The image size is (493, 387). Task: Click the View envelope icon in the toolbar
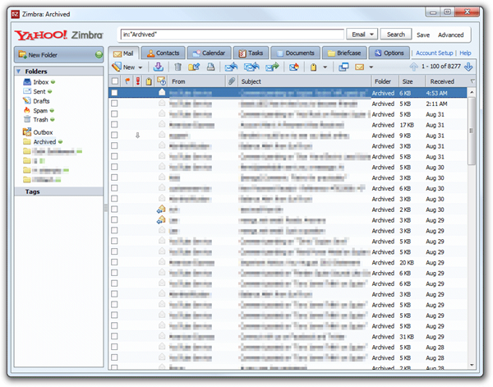(359, 67)
